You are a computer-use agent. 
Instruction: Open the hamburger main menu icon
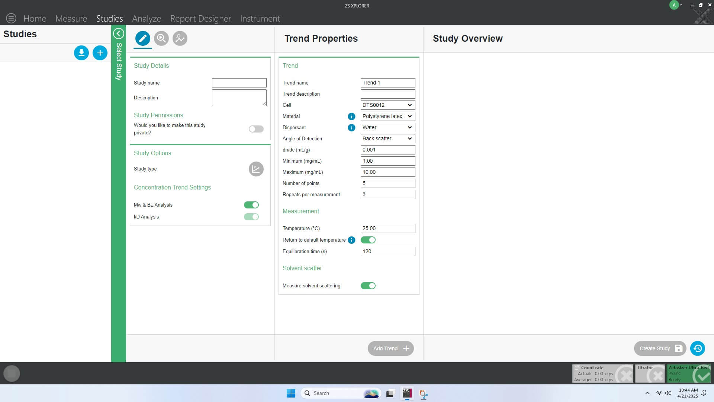point(11,18)
